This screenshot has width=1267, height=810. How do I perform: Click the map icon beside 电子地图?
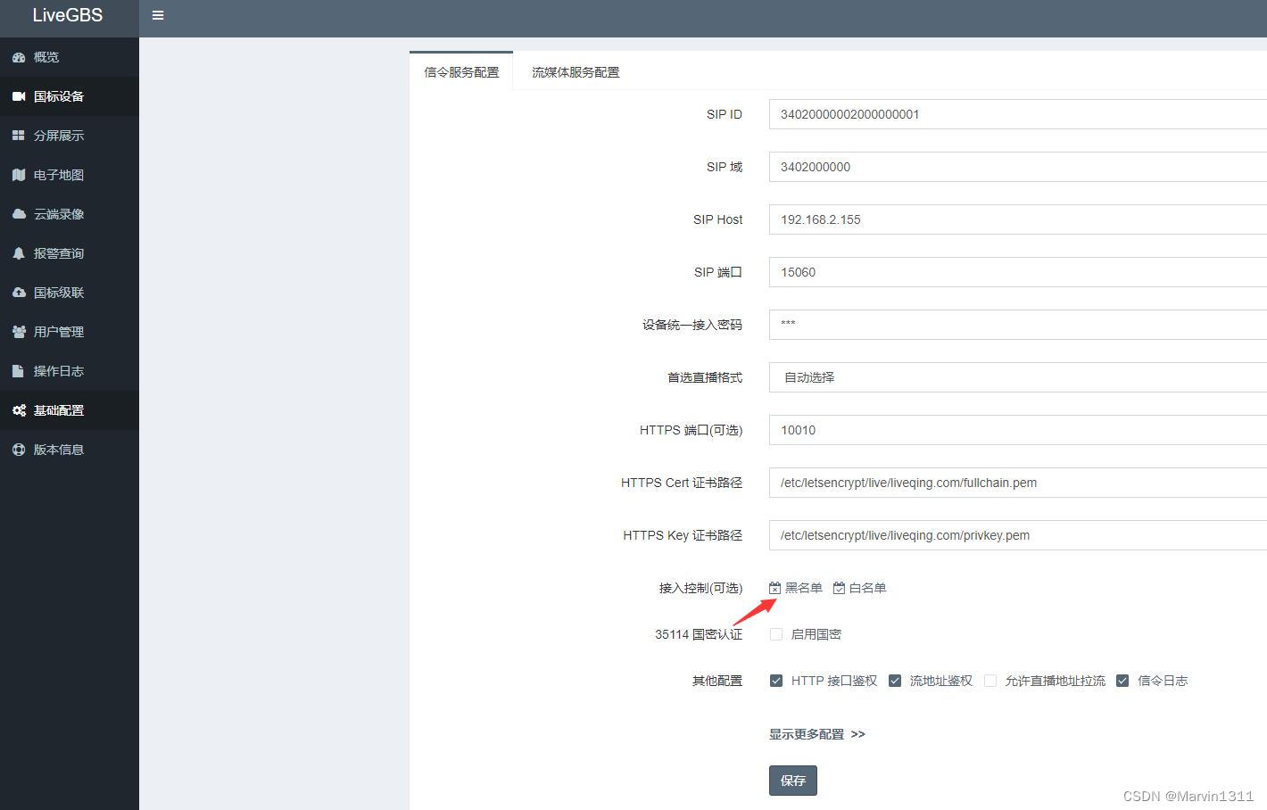pos(19,175)
